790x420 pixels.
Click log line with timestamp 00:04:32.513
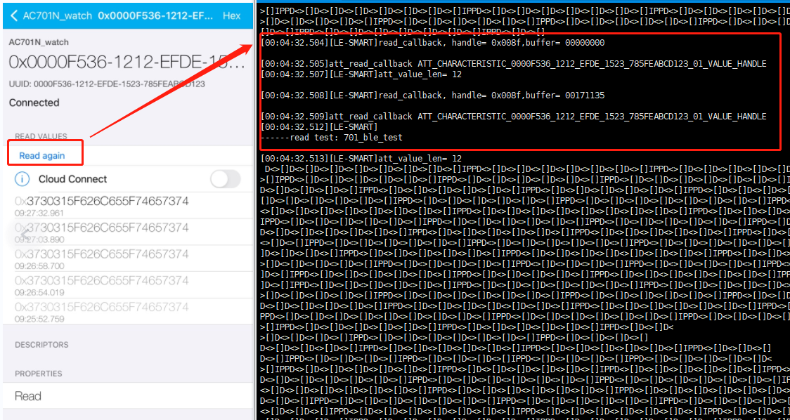(361, 159)
